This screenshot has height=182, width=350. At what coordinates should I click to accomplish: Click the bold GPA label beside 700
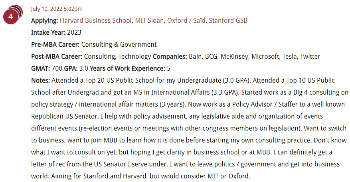(71, 68)
